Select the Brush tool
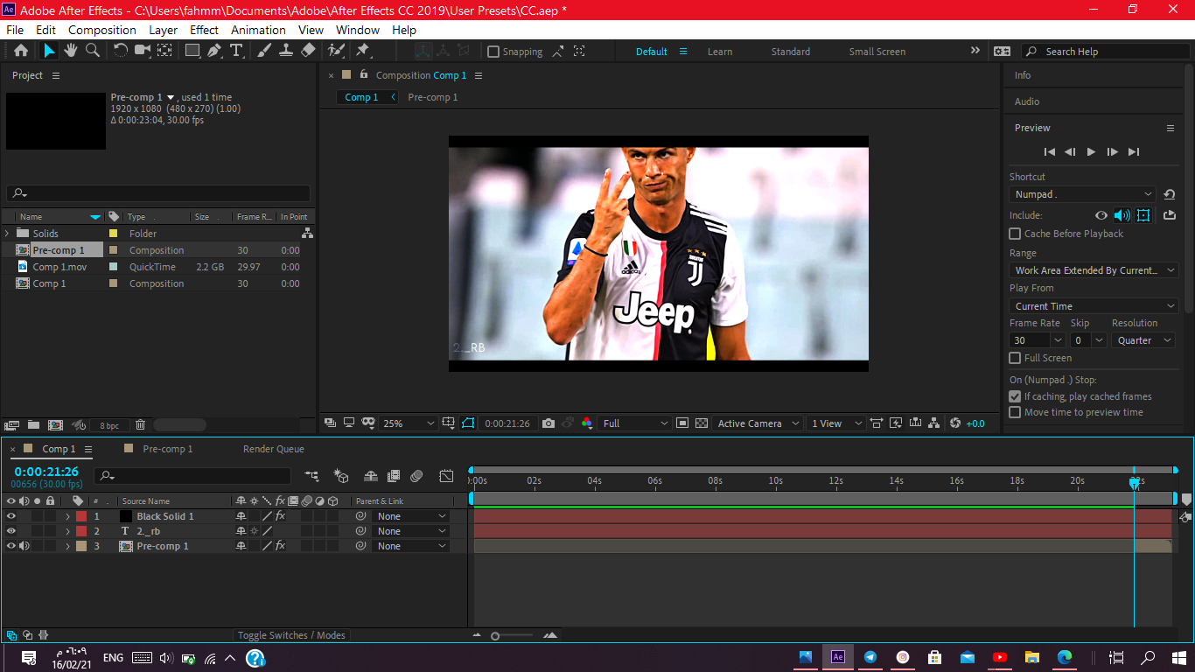This screenshot has width=1195, height=672. click(264, 51)
